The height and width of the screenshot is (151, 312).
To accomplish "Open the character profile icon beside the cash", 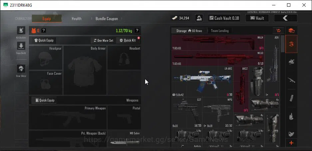I will pos(198,18).
